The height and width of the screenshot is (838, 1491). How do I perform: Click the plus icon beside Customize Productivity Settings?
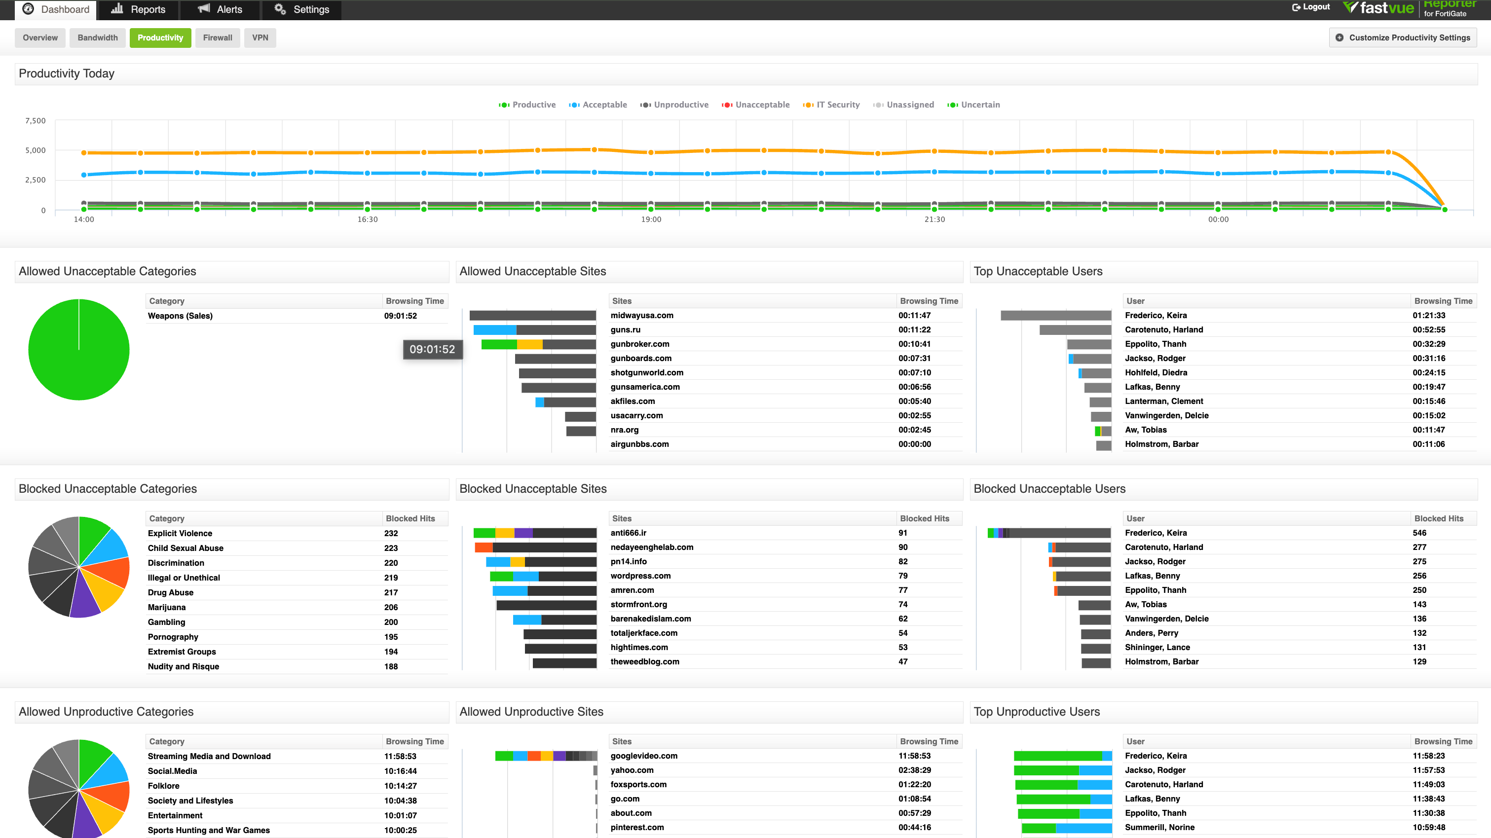click(1340, 37)
